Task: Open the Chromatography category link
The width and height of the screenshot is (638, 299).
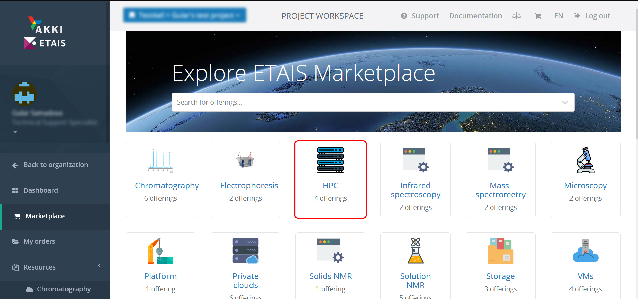Action: pyautogui.click(x=167, y=186)
